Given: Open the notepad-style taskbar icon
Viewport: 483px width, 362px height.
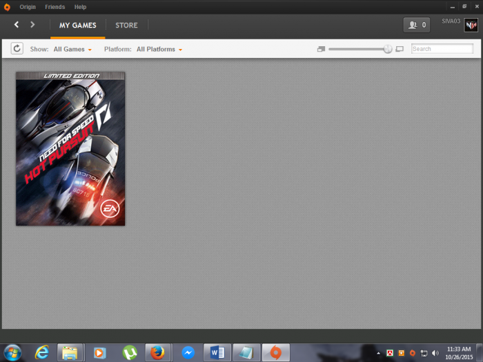Looking at the screenshot, I should point(246,352).
